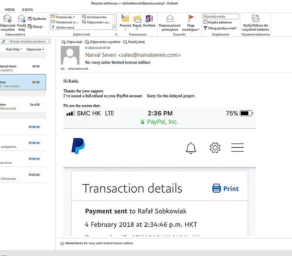Click the recipient name rafalsobkowiak
This screenshot has height=256, width=292.
[78, 69]
